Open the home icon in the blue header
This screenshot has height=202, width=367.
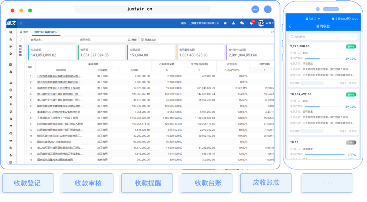pos(225,23)
